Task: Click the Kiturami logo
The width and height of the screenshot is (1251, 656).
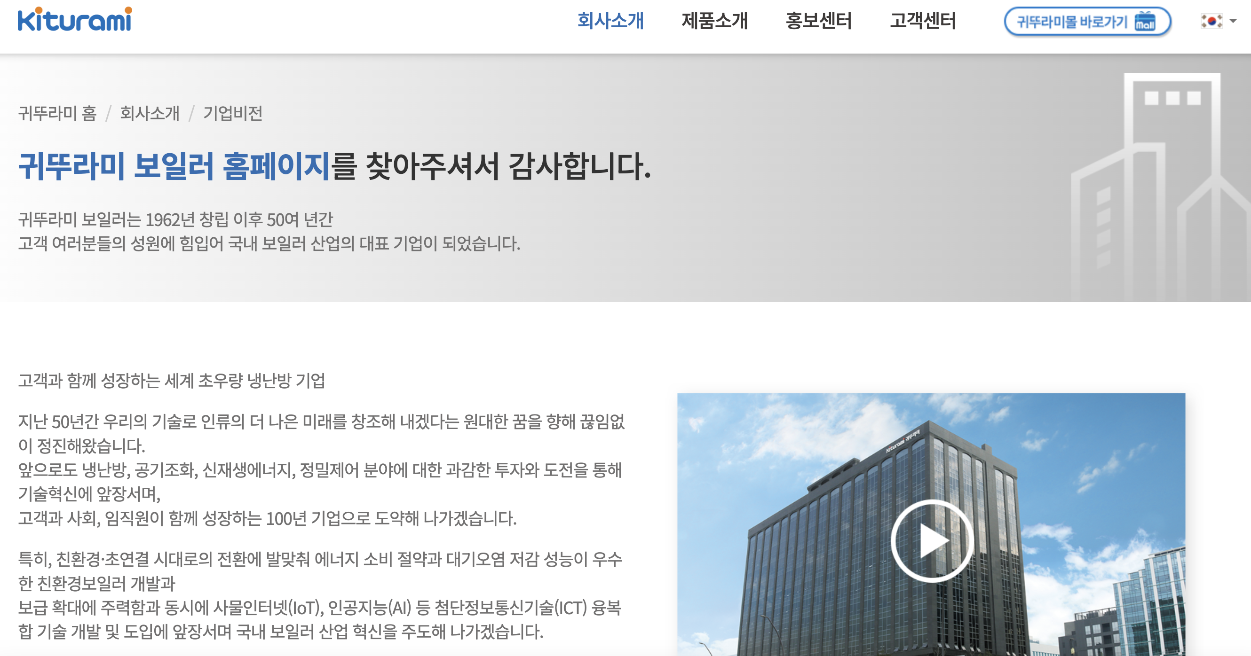Action: tap(75, 19)
